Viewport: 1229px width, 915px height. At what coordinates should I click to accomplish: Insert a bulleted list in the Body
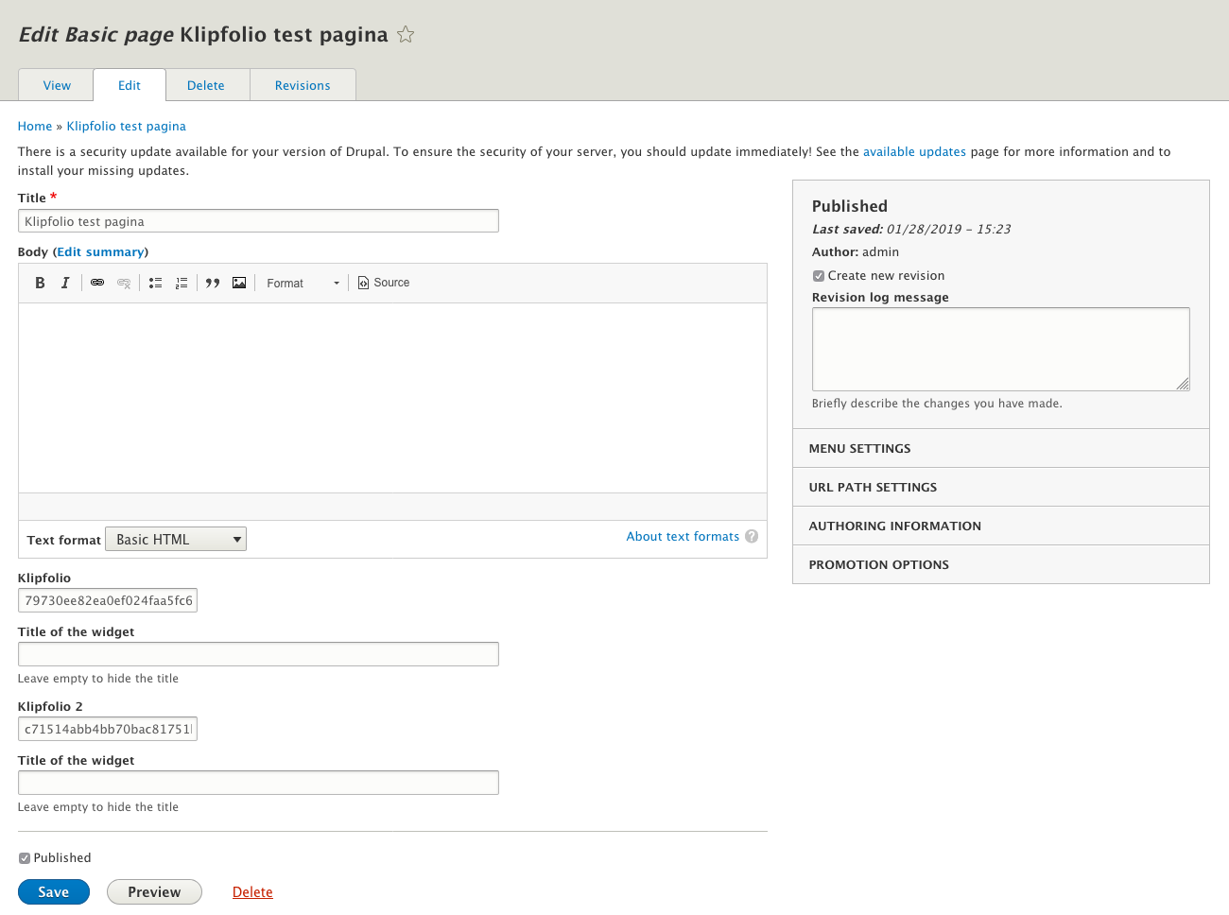point(155,282)
